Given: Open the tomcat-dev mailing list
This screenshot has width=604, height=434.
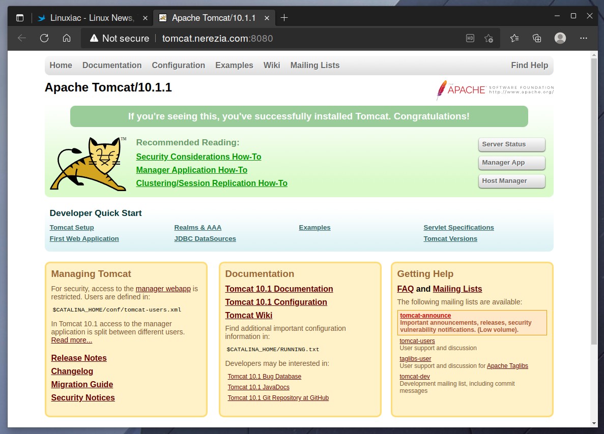Looking at the screenshot, I should pyautogui.click(x=415, y=377).
